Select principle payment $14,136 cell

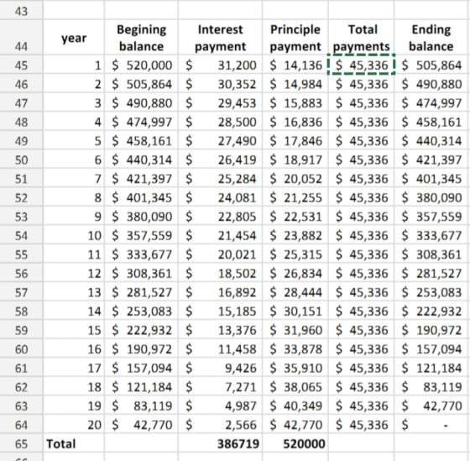click(x=295, y=65)
